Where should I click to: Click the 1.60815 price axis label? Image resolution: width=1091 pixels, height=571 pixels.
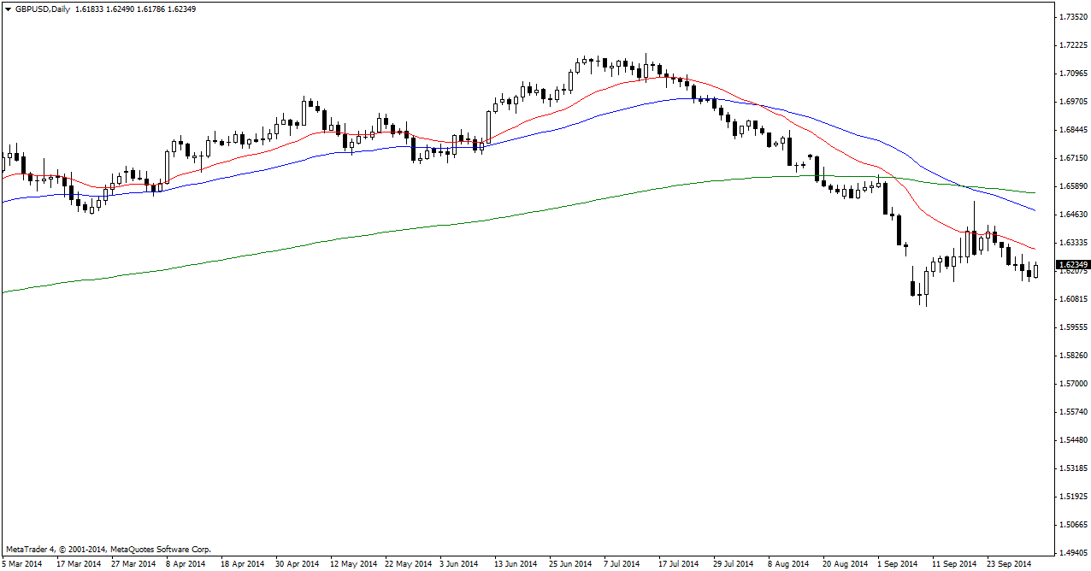point(1073,299)
